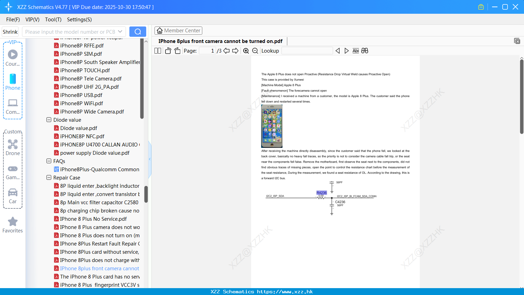Click the iPhone photo in the PDF
Image resolution: width=524 pixels, height=295 pixels.
click(x=272, y=126)
